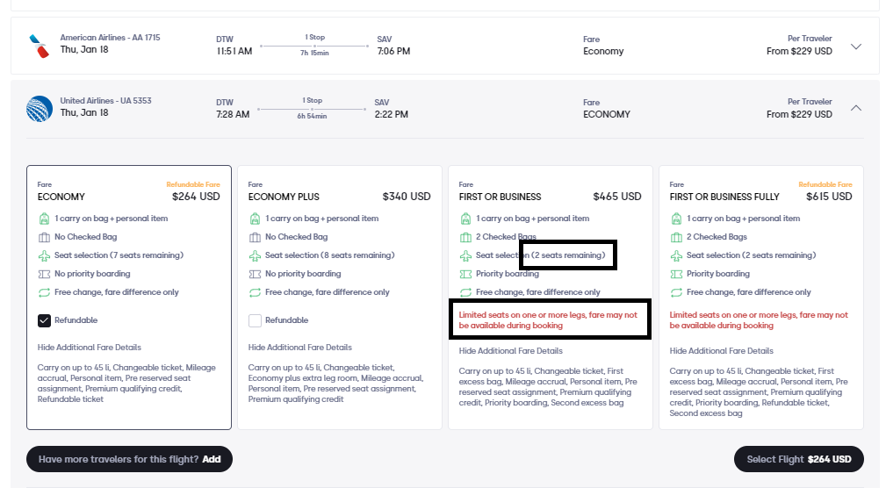Click carry-on bag icon in FIRST OR BUSINESS card
This screenshot has width=886, height=488.
click(x=465, y=219)
